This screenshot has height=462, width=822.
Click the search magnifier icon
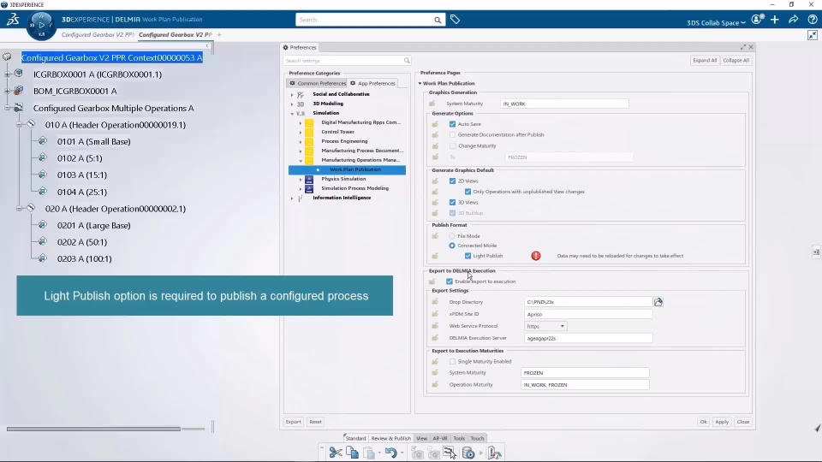(x=438, y=20)
